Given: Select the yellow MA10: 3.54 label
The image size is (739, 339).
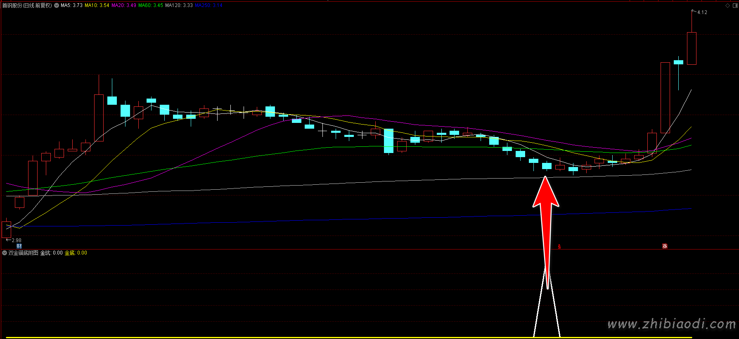Looking at the screenshot, I should [x=97, y=5].
